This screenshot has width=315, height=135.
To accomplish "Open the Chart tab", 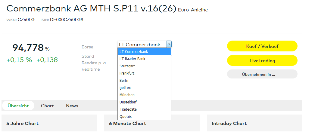I will (47, 106).
